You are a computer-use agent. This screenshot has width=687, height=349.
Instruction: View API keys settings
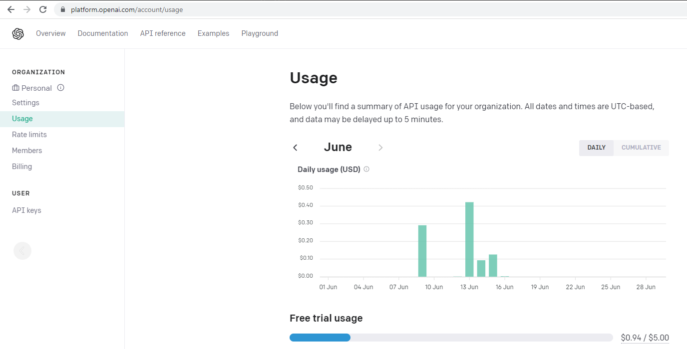[26, 210]
